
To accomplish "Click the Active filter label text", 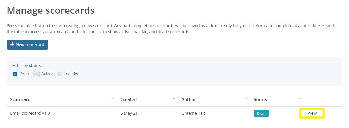I will pyautogui.click(x=47, y=74).
